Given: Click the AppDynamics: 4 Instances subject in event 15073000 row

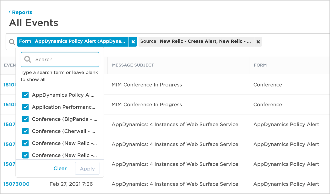Looking at the screenshot, I should coord(175,184).
